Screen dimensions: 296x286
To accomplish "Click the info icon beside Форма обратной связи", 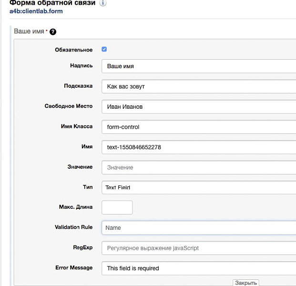I will click(103, 3).
